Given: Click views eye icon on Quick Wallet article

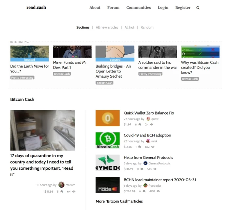Looking at the screenshot, I should tap(152, 125).
